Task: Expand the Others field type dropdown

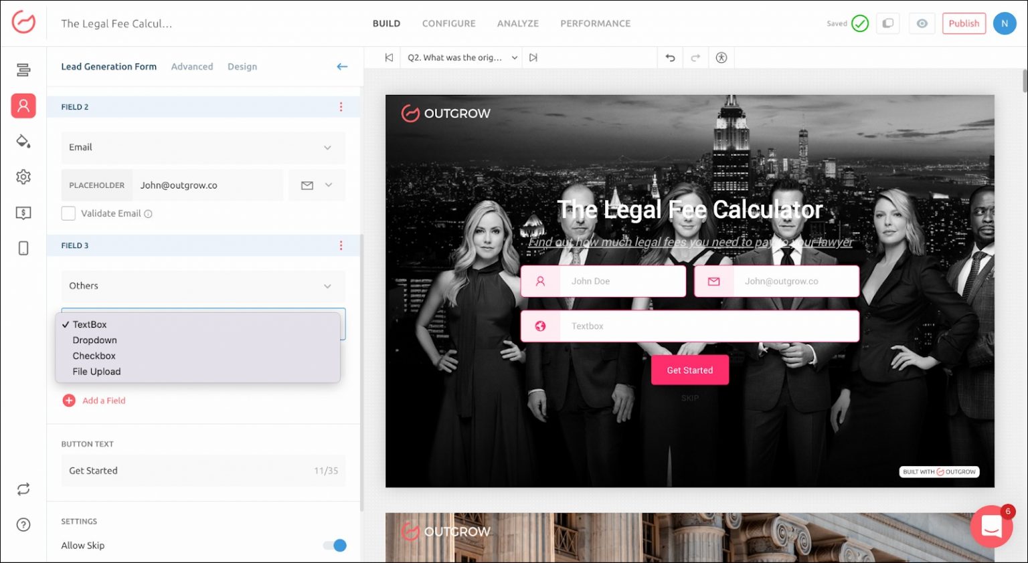Action: 203,286
